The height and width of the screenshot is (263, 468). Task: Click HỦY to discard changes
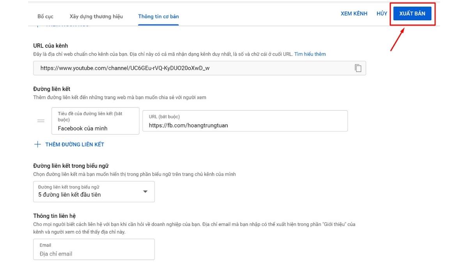tap(382, 13)
